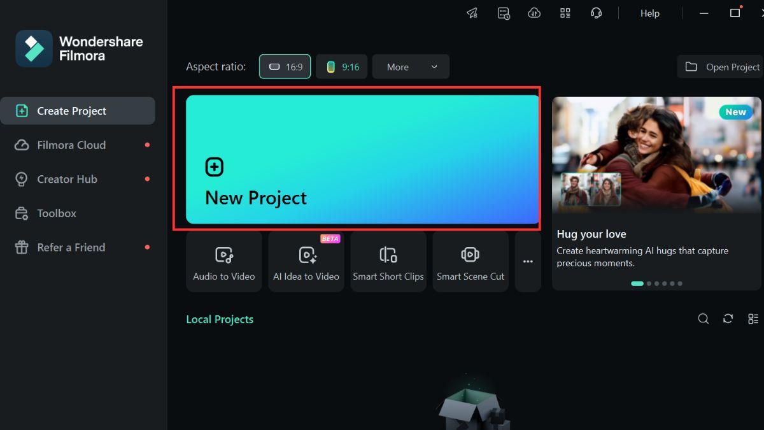Open Creator Hub in the sidebar

point(77,179)
